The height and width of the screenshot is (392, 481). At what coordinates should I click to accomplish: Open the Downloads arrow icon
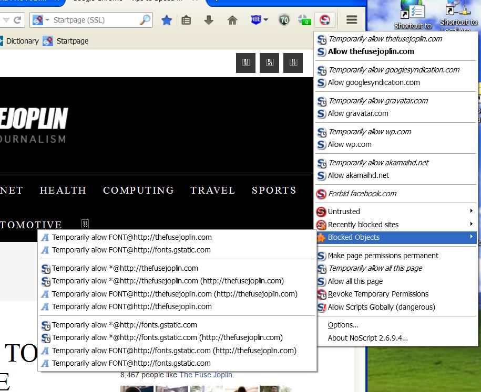(209, 20)
